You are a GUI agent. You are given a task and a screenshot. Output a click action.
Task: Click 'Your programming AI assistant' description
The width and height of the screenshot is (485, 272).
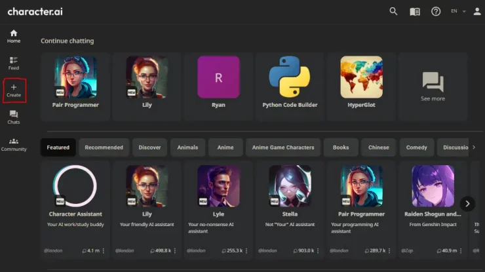355,227
